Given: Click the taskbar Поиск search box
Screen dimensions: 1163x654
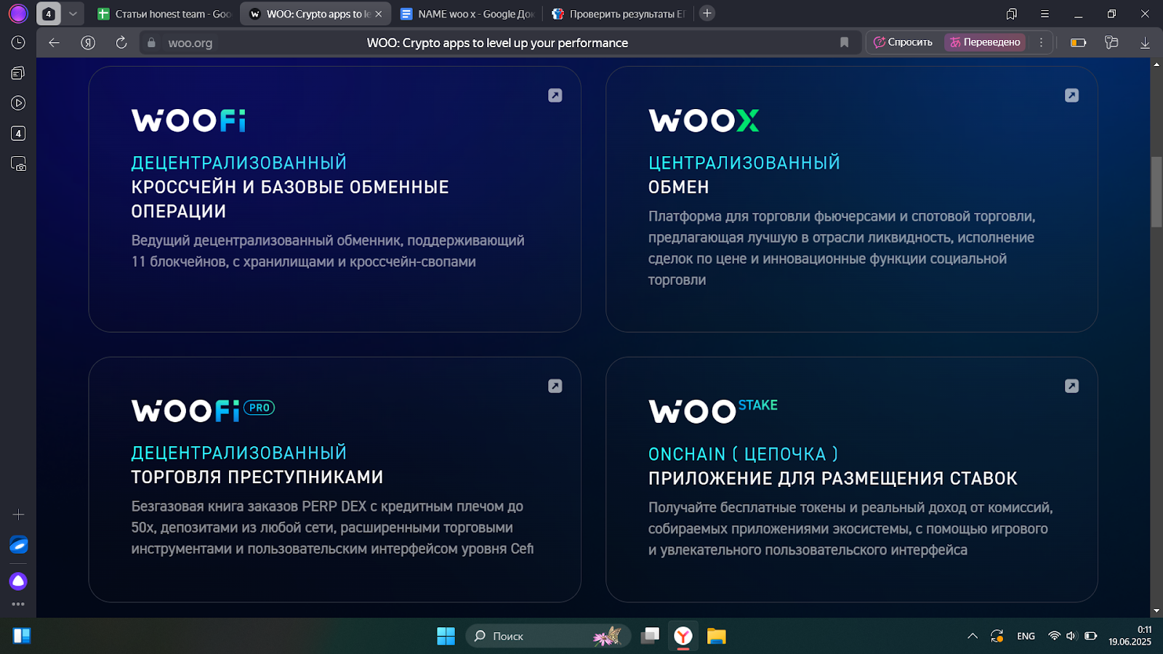Looking at the screenshot, I should [549, 636].
